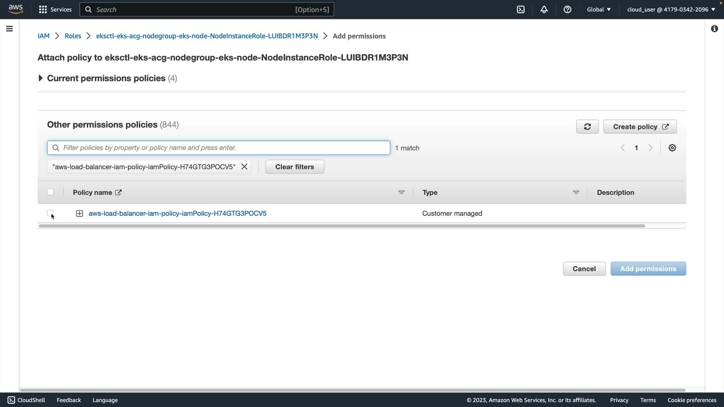
Task: Open the info panel icon at right
Action: coord(714,29)
